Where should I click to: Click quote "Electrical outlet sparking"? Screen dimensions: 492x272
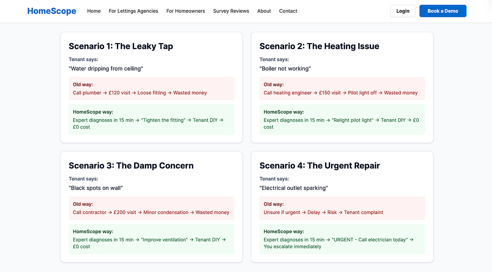point(294,188)
